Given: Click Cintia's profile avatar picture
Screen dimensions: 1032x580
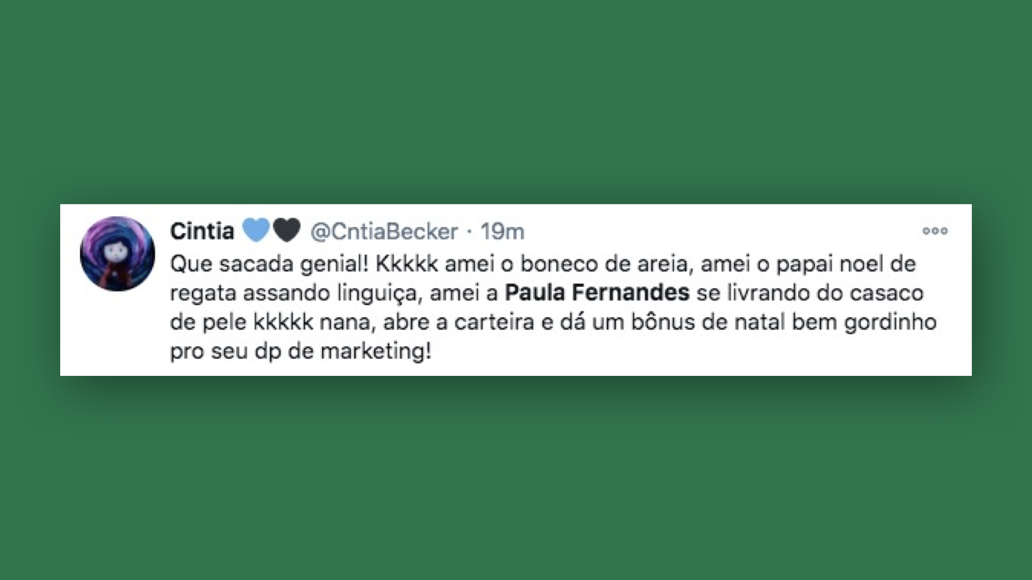Looking at the screenshot, I should coord(117,253).
